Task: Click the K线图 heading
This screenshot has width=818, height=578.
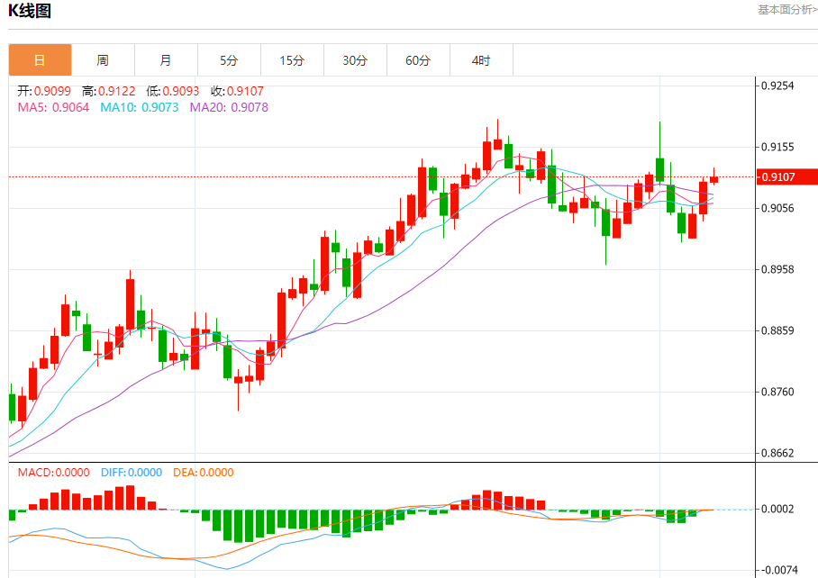Action: [x=30, y=11]
